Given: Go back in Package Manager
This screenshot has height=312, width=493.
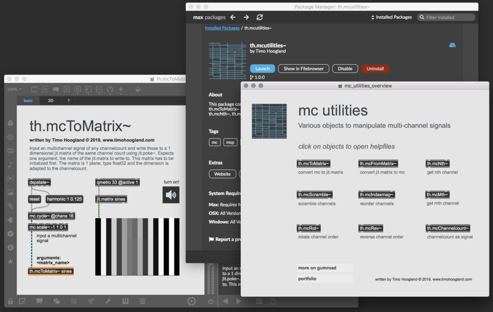Looking at the screenshot, I should (x=233, y=17).
